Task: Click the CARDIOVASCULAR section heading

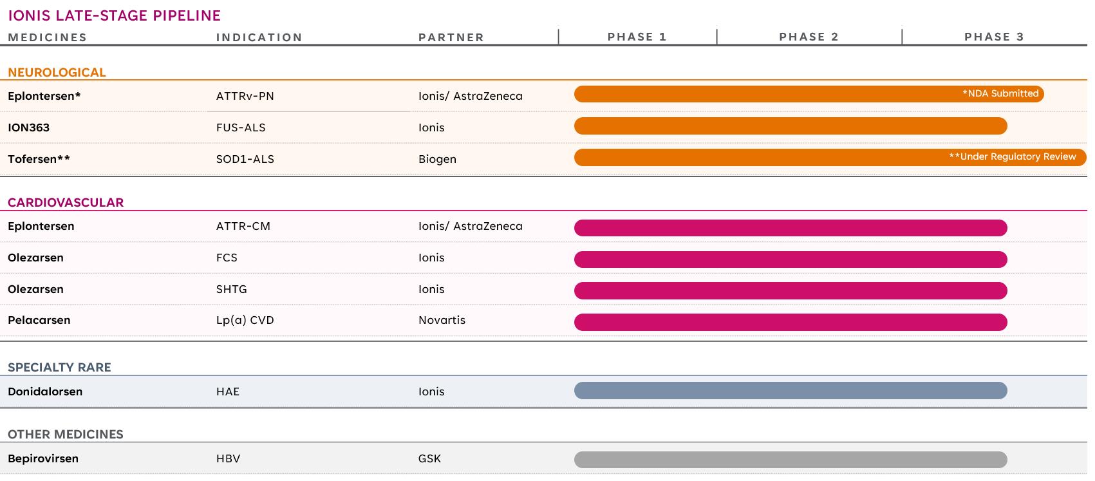Action: coord(66,202)
